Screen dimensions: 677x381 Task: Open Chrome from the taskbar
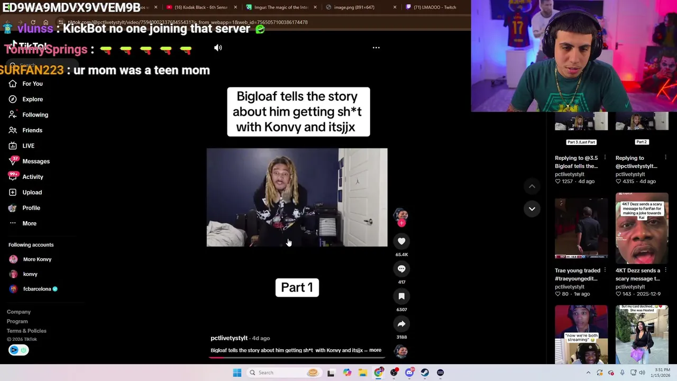(378, 373)
